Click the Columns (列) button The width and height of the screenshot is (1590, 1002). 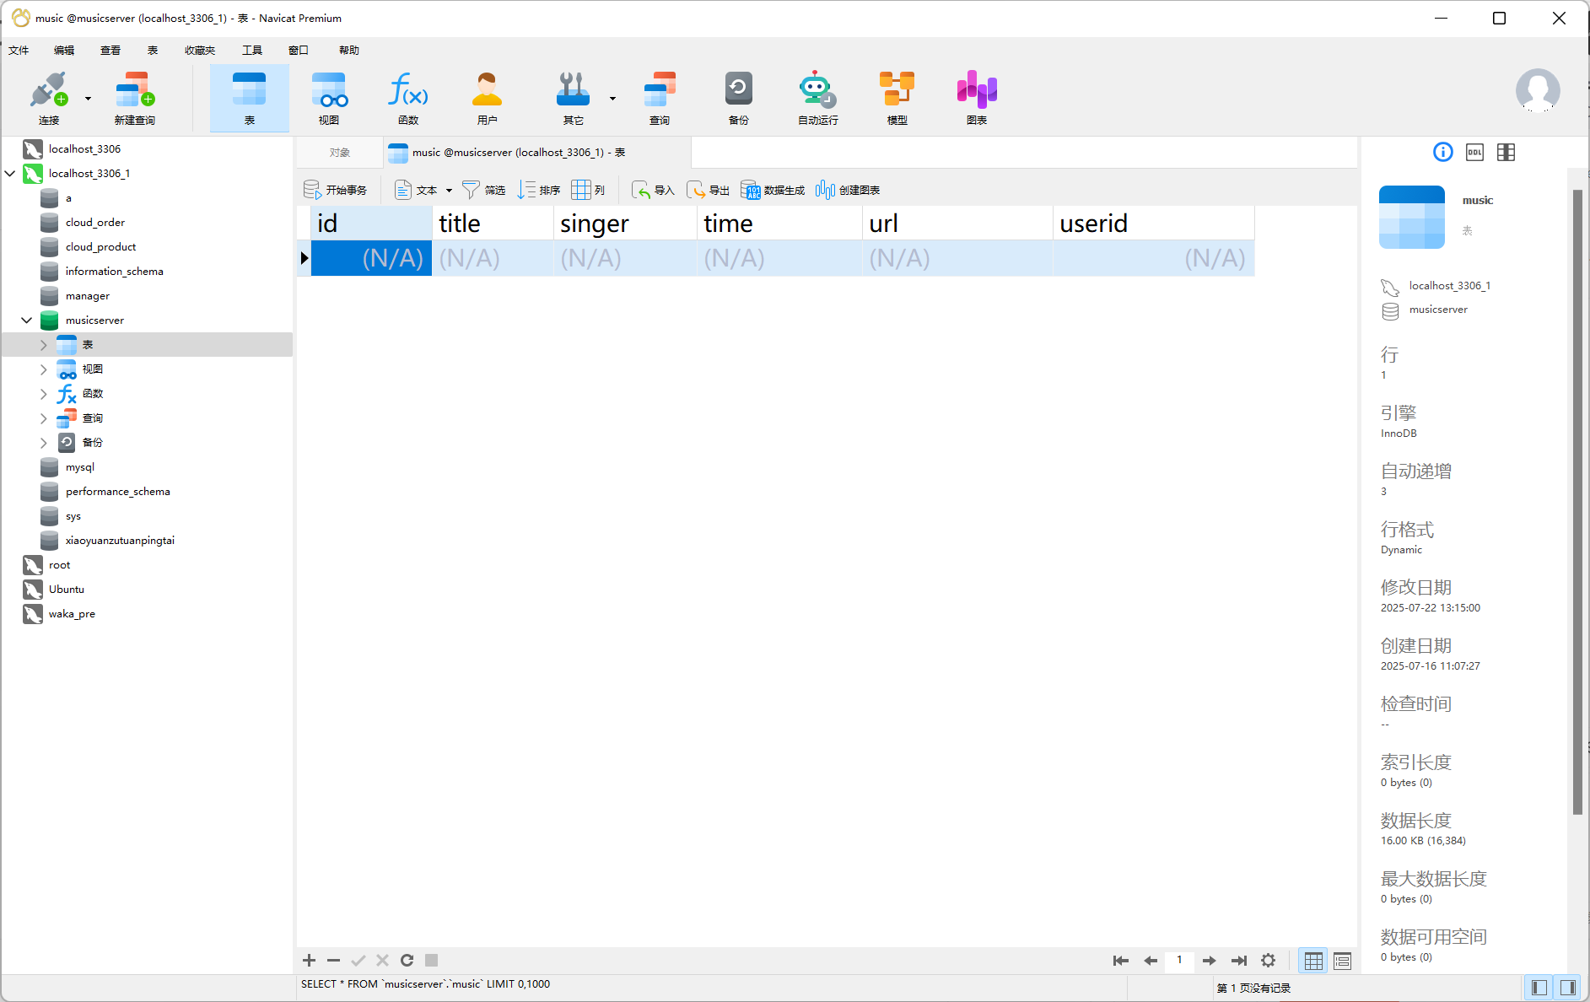pyautogui.click(x=588, y=190)
